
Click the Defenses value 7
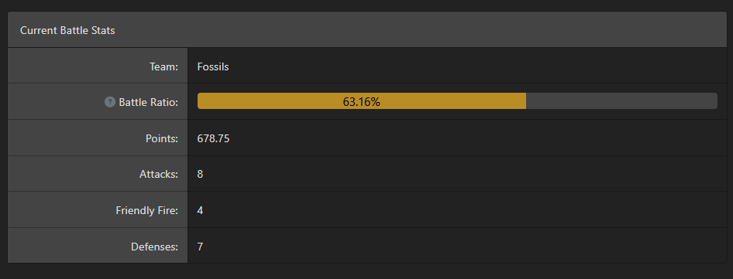pos(200,247)
